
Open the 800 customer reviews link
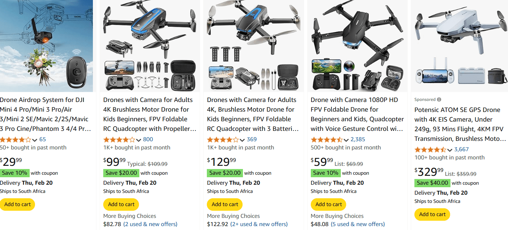[148, 139]
